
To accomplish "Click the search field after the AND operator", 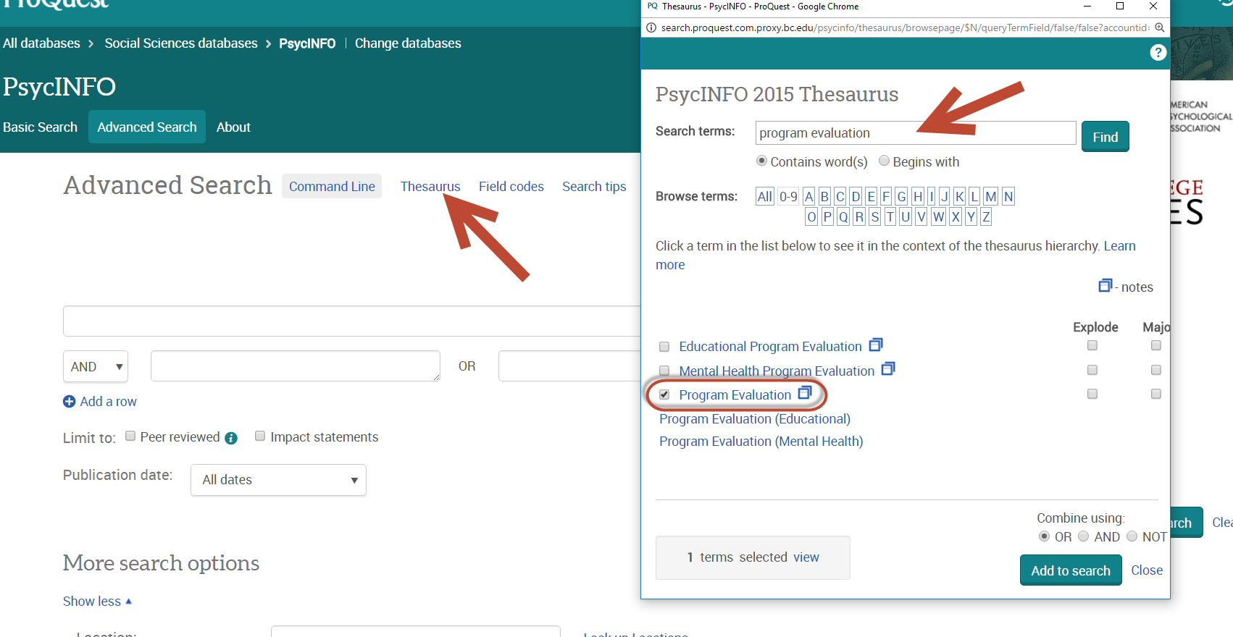I will [x=295, y=366].
